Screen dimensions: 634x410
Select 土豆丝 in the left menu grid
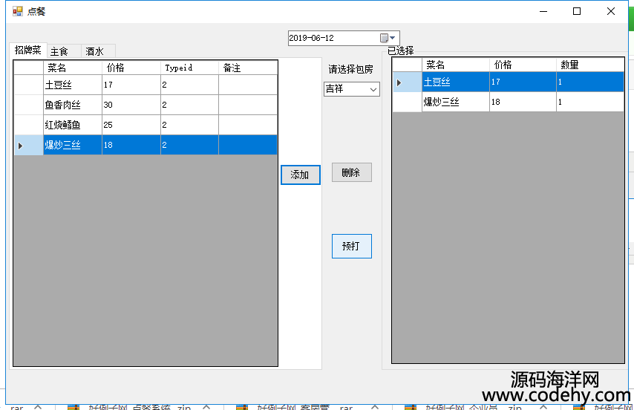[73, 85]
